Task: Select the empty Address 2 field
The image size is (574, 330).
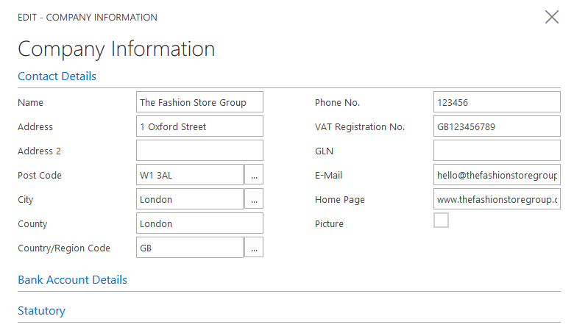Action: tap(199, 151)
